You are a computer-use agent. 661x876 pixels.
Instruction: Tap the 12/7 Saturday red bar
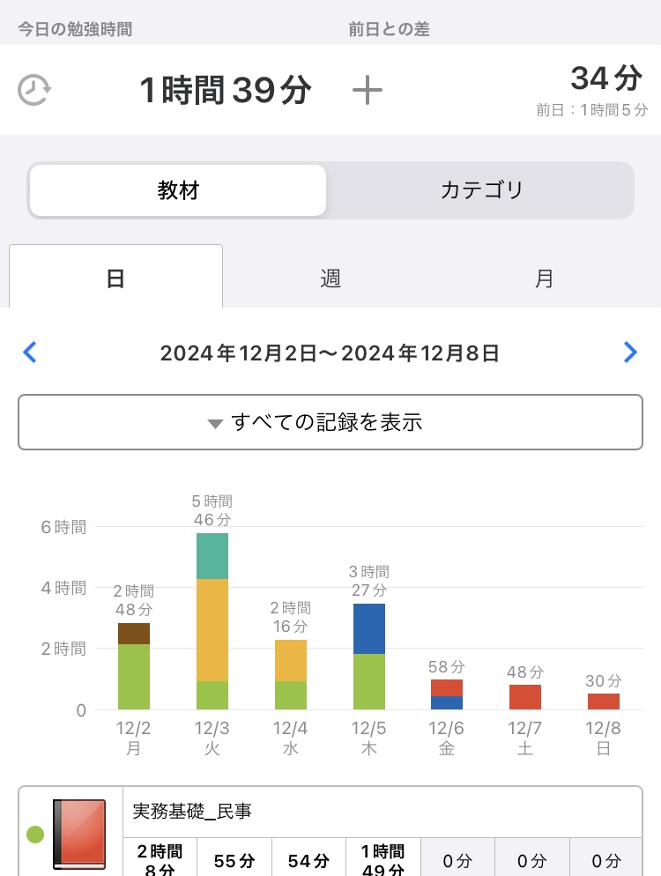click(x=525, y=697)
